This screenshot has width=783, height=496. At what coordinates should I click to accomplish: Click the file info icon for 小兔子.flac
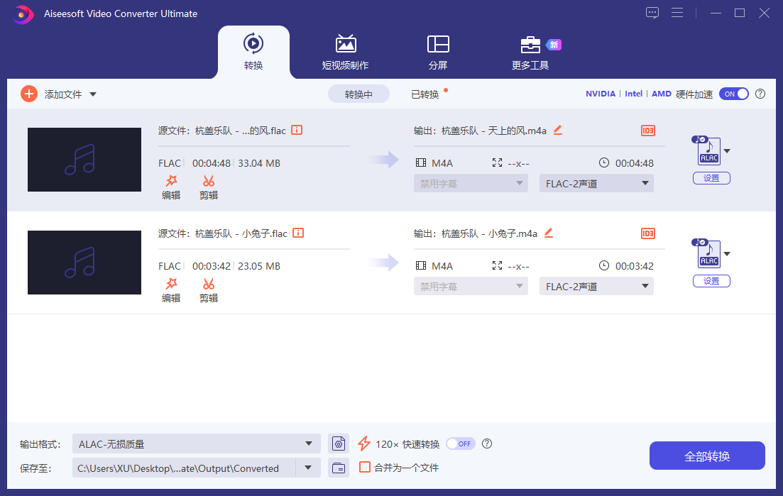coord(297,233)
